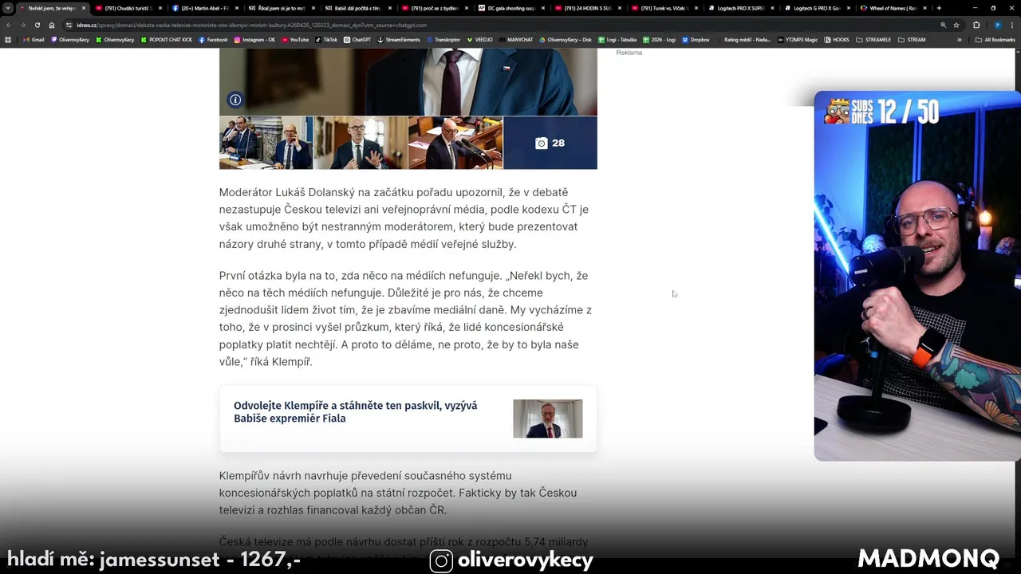The height and width of the screenshot is (574, 1021).
Task: Open the Fiala related article thumbnail
Action: [547, 419]
